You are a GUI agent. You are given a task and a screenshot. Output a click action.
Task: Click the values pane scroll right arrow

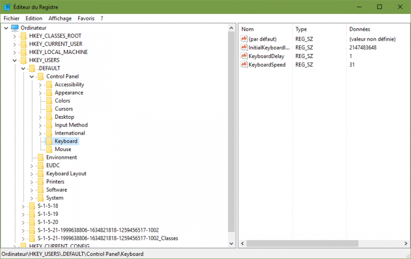pyautogui.click(x=406, y=244)
